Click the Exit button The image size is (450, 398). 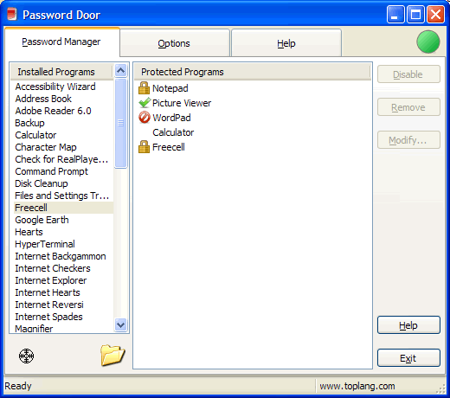click(x=408, y=358)
